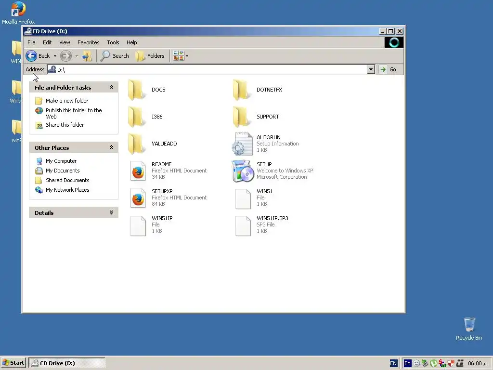The width and height of the screenshot is (493, 370).
Task: Open the Views dropdown arrow
Action: point(187,56)
